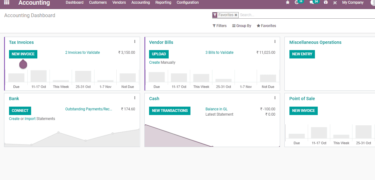
Task: Remove the Favorites search filter tag
Action: click(x=236, y=15)
